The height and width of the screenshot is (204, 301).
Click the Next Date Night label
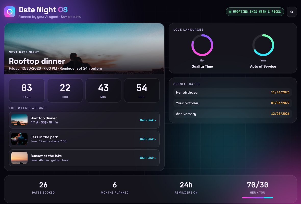tap(24, 52)
